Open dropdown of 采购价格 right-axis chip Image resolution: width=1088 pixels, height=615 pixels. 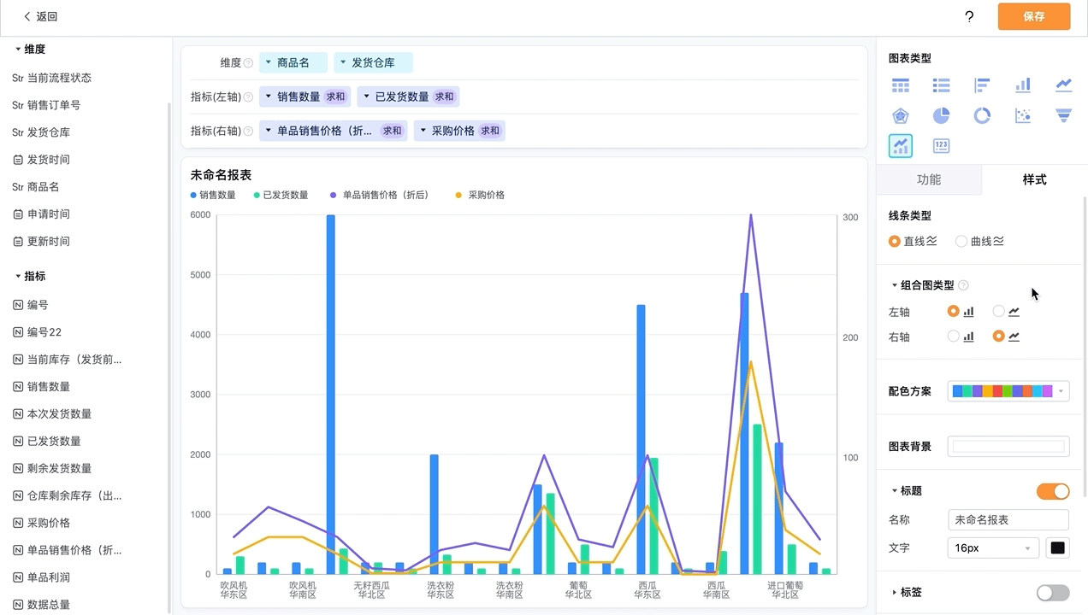pyautogui.click(x=423, y=132)
